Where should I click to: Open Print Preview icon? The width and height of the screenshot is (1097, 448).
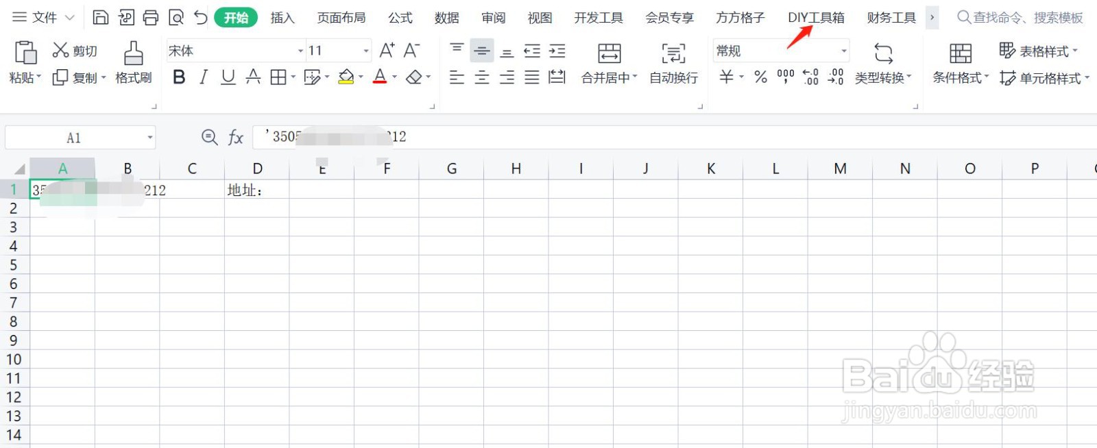click(176, 17)
